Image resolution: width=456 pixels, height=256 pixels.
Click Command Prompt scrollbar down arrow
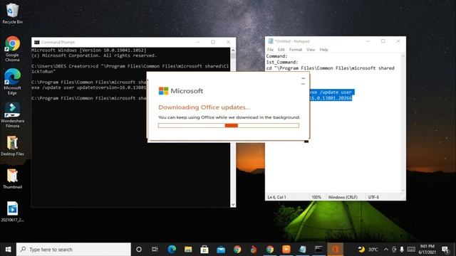[x=233, y=205]
